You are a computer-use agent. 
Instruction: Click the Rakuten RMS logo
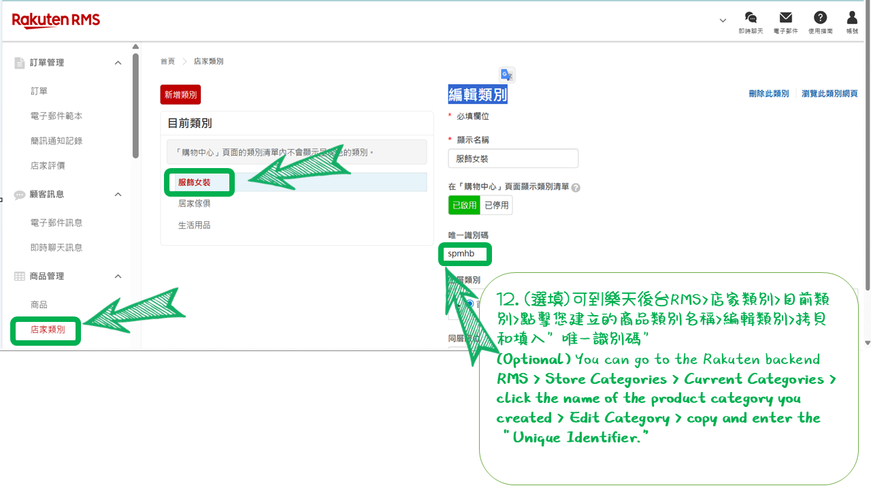[56, 21]
